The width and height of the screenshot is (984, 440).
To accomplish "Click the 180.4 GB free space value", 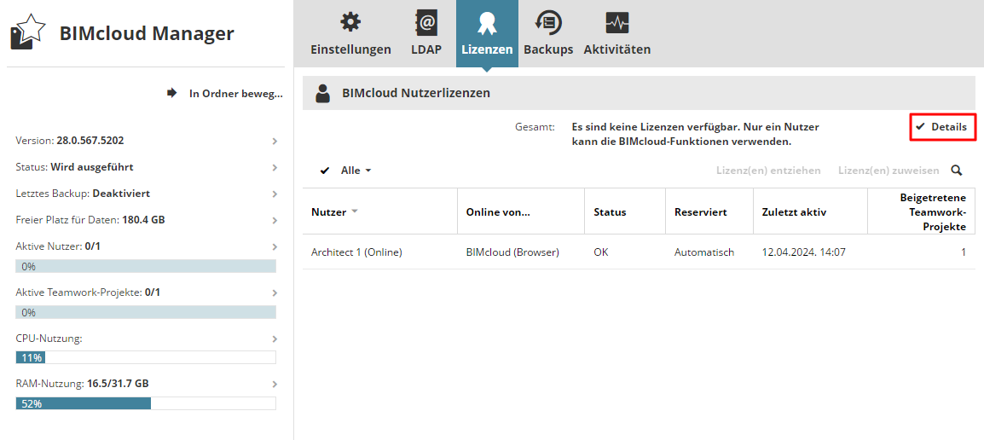I will (x=144, y=220).
